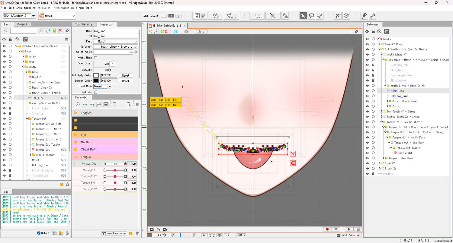
Task: Click the Multiply Color white swatch
Action: [96, 75]
